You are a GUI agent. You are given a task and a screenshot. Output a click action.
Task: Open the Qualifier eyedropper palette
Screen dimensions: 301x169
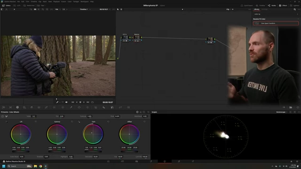(x=71, y=108)
